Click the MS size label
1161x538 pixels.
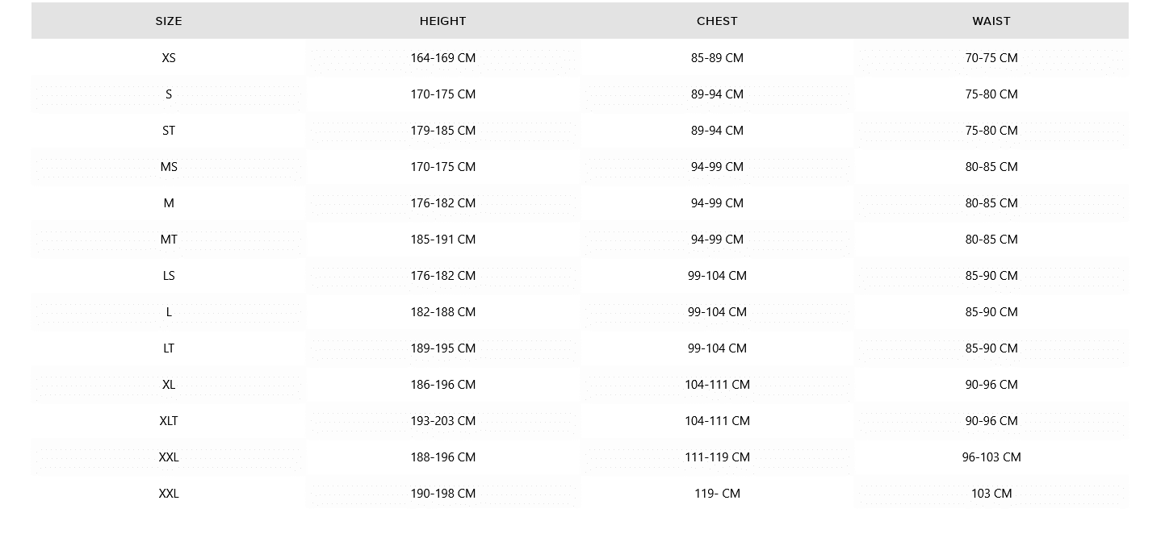(169, 167)
